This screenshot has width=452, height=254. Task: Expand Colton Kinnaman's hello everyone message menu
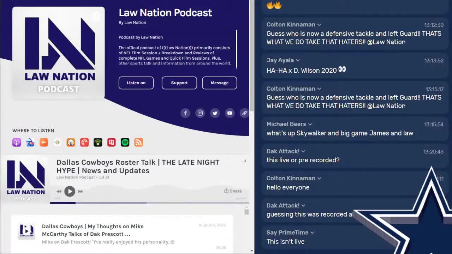tap(319, 179)
